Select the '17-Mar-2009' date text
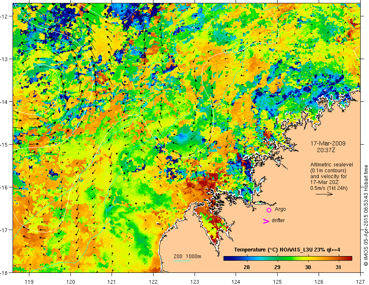Viewport: 369px width, 285px height. coord(328,143)
